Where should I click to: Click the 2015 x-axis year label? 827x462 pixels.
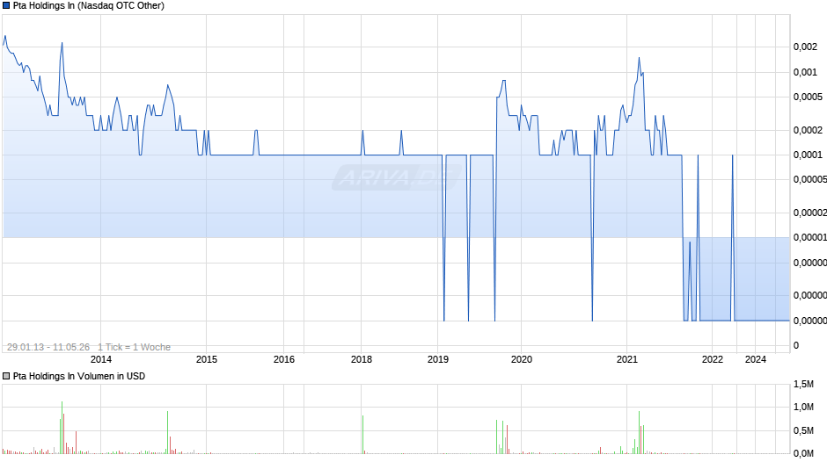pos(206,359)
